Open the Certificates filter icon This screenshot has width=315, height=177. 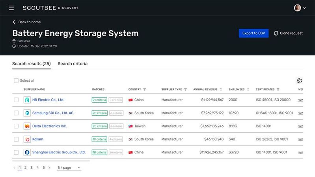278,89
